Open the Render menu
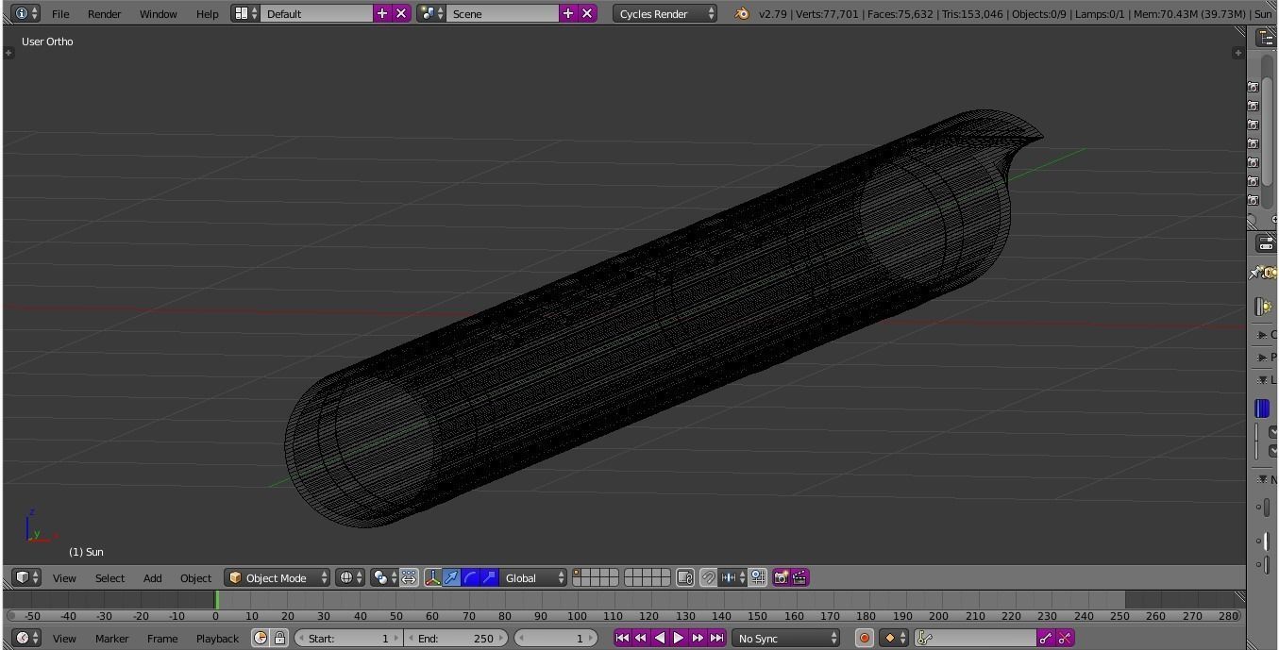The height and width of the screenshot is (650, 1279). (x=104, y=13)
